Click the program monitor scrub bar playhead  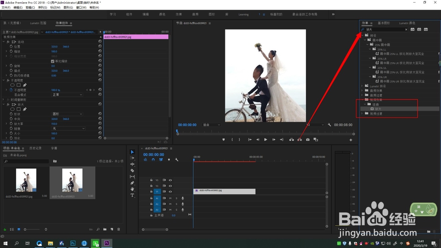click(177, 131)
